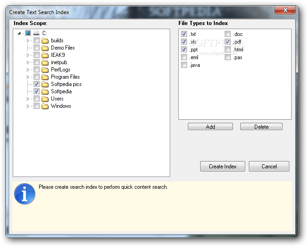Click the Add file type button
308x247 pixels.
[x=210, y=126]
